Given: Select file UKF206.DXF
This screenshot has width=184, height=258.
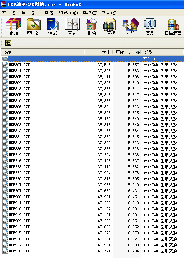Looking at the screenshot, I should [x=19, y=107].
